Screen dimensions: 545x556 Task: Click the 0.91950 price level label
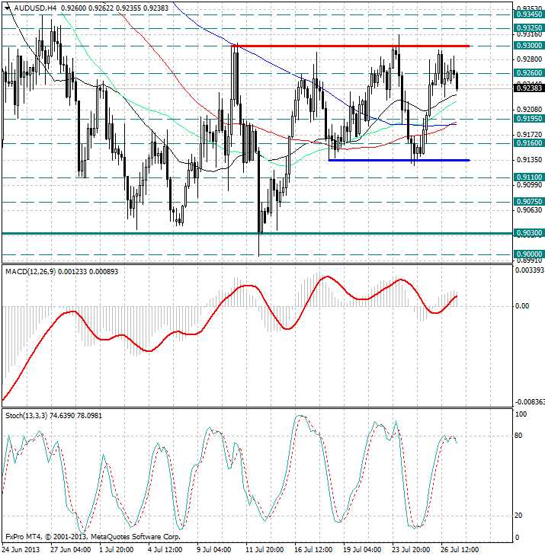(529, 118)
